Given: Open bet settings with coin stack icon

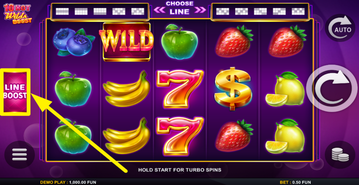Looking at the screenshot, I should click(340, 155).
